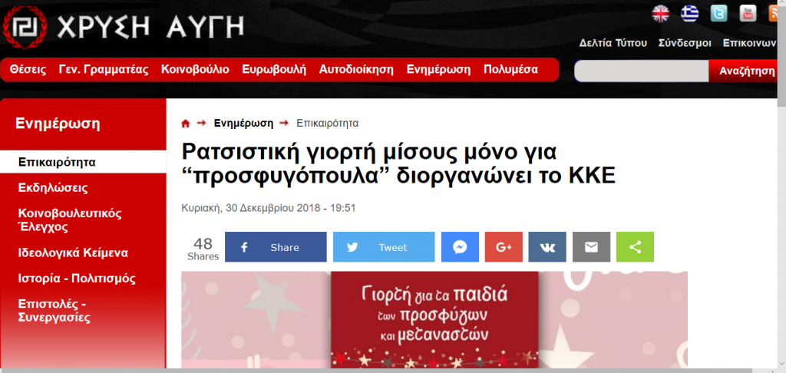The width and height of the screenshot is (786, 373).
Task: Open the Ενημέρωση top menu item
Action: click(438, 70)
